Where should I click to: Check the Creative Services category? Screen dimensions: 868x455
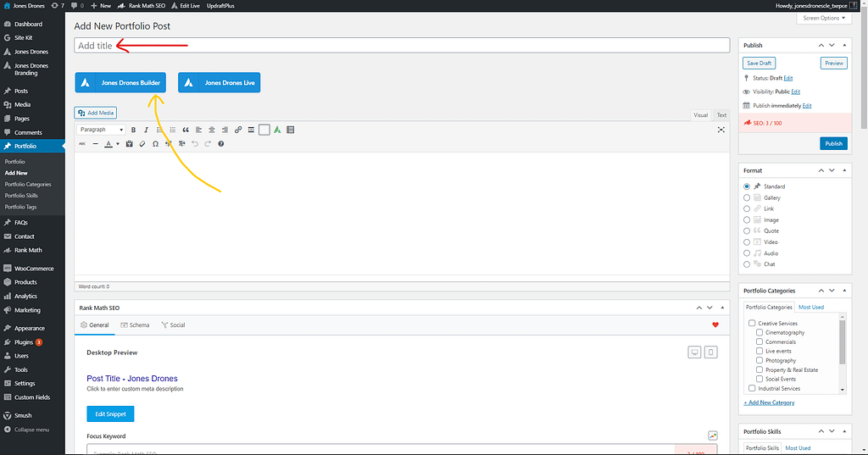752,324
